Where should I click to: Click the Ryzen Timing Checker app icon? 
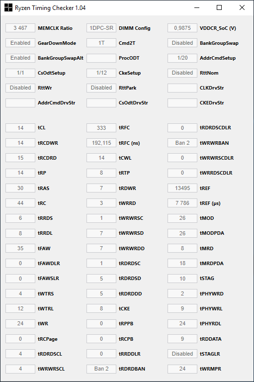click(8, 7)
